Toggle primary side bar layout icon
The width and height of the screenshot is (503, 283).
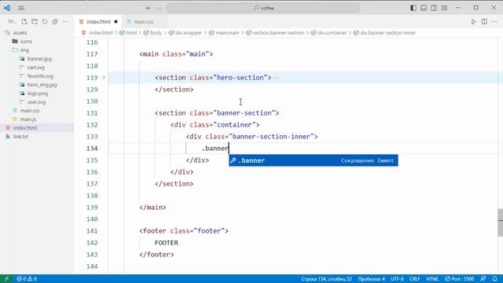(413, 8)
